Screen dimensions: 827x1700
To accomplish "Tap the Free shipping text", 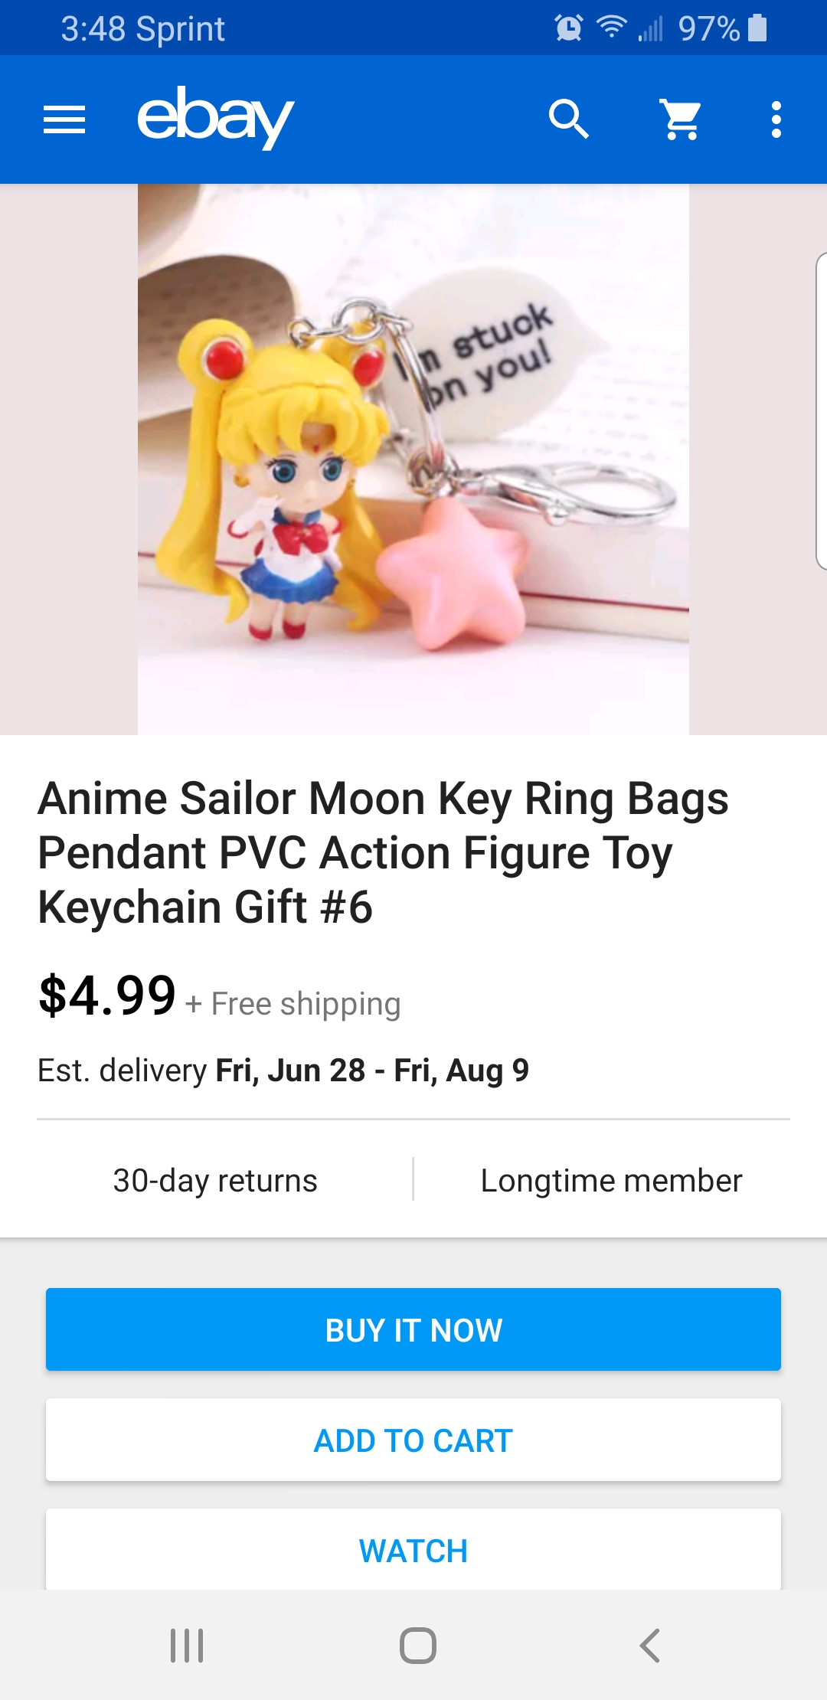I will tap(306, 1003).
